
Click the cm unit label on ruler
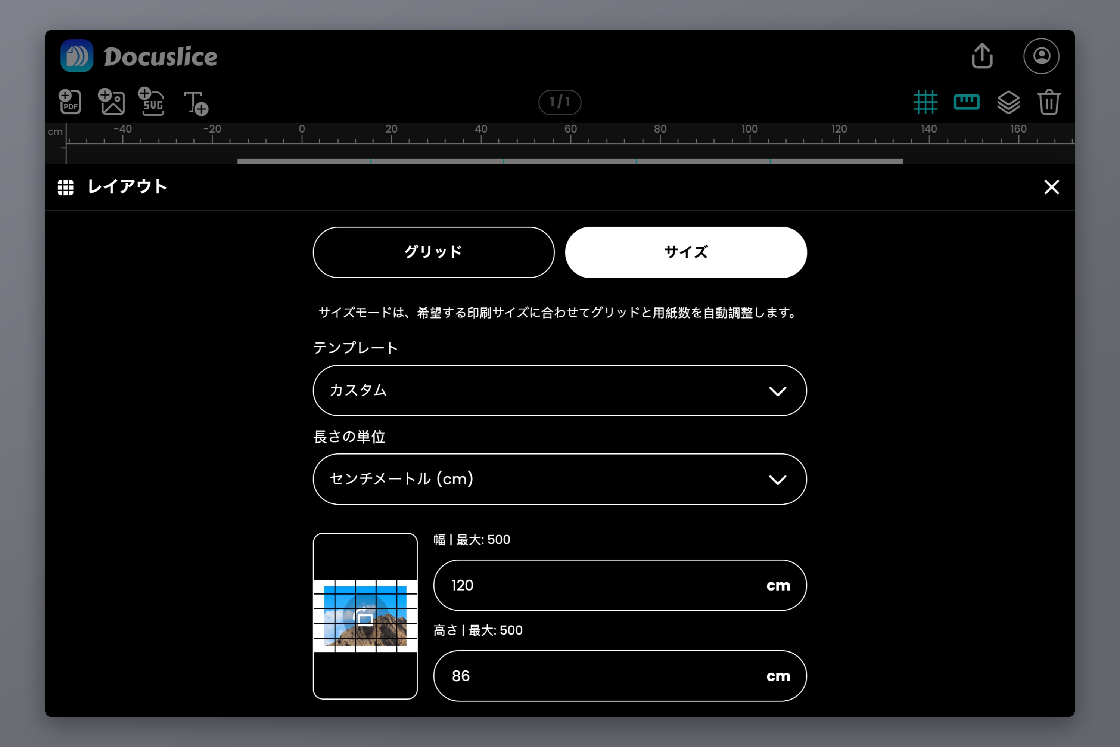pyautogui.click(x=55, y=131)
